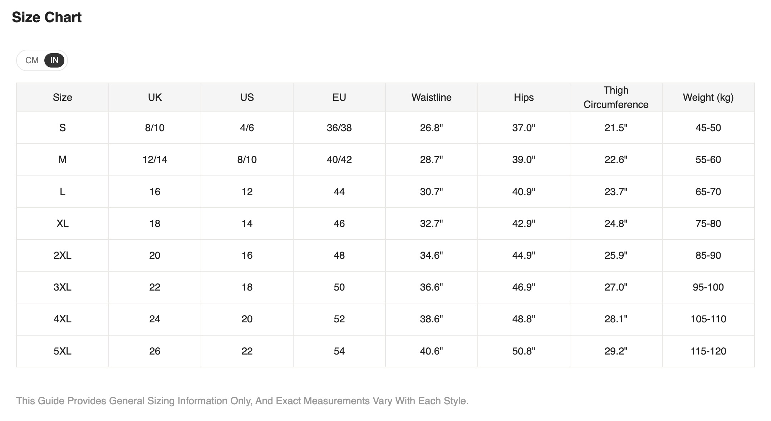The height and width of the screenshot is (421, 771).
Task: Switch units to CM
Action: coord(32,60)
